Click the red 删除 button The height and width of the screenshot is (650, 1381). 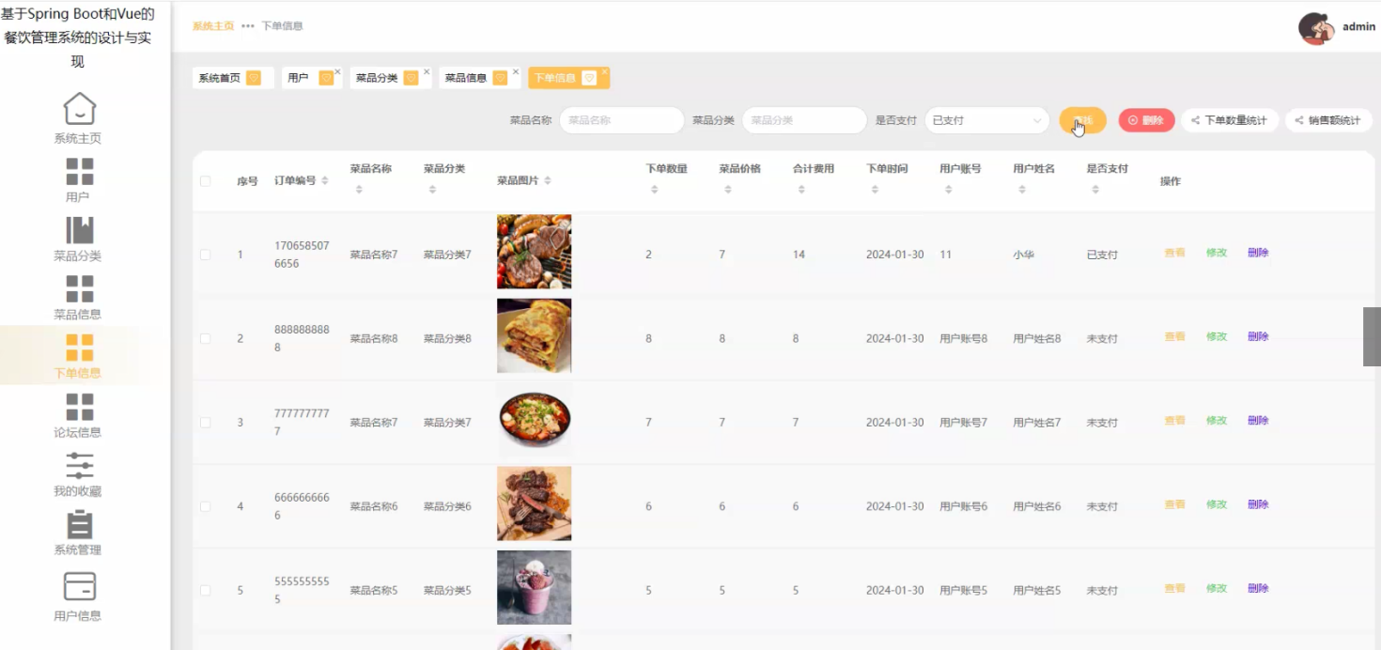pyautogui.click(x=1146, y=120)
